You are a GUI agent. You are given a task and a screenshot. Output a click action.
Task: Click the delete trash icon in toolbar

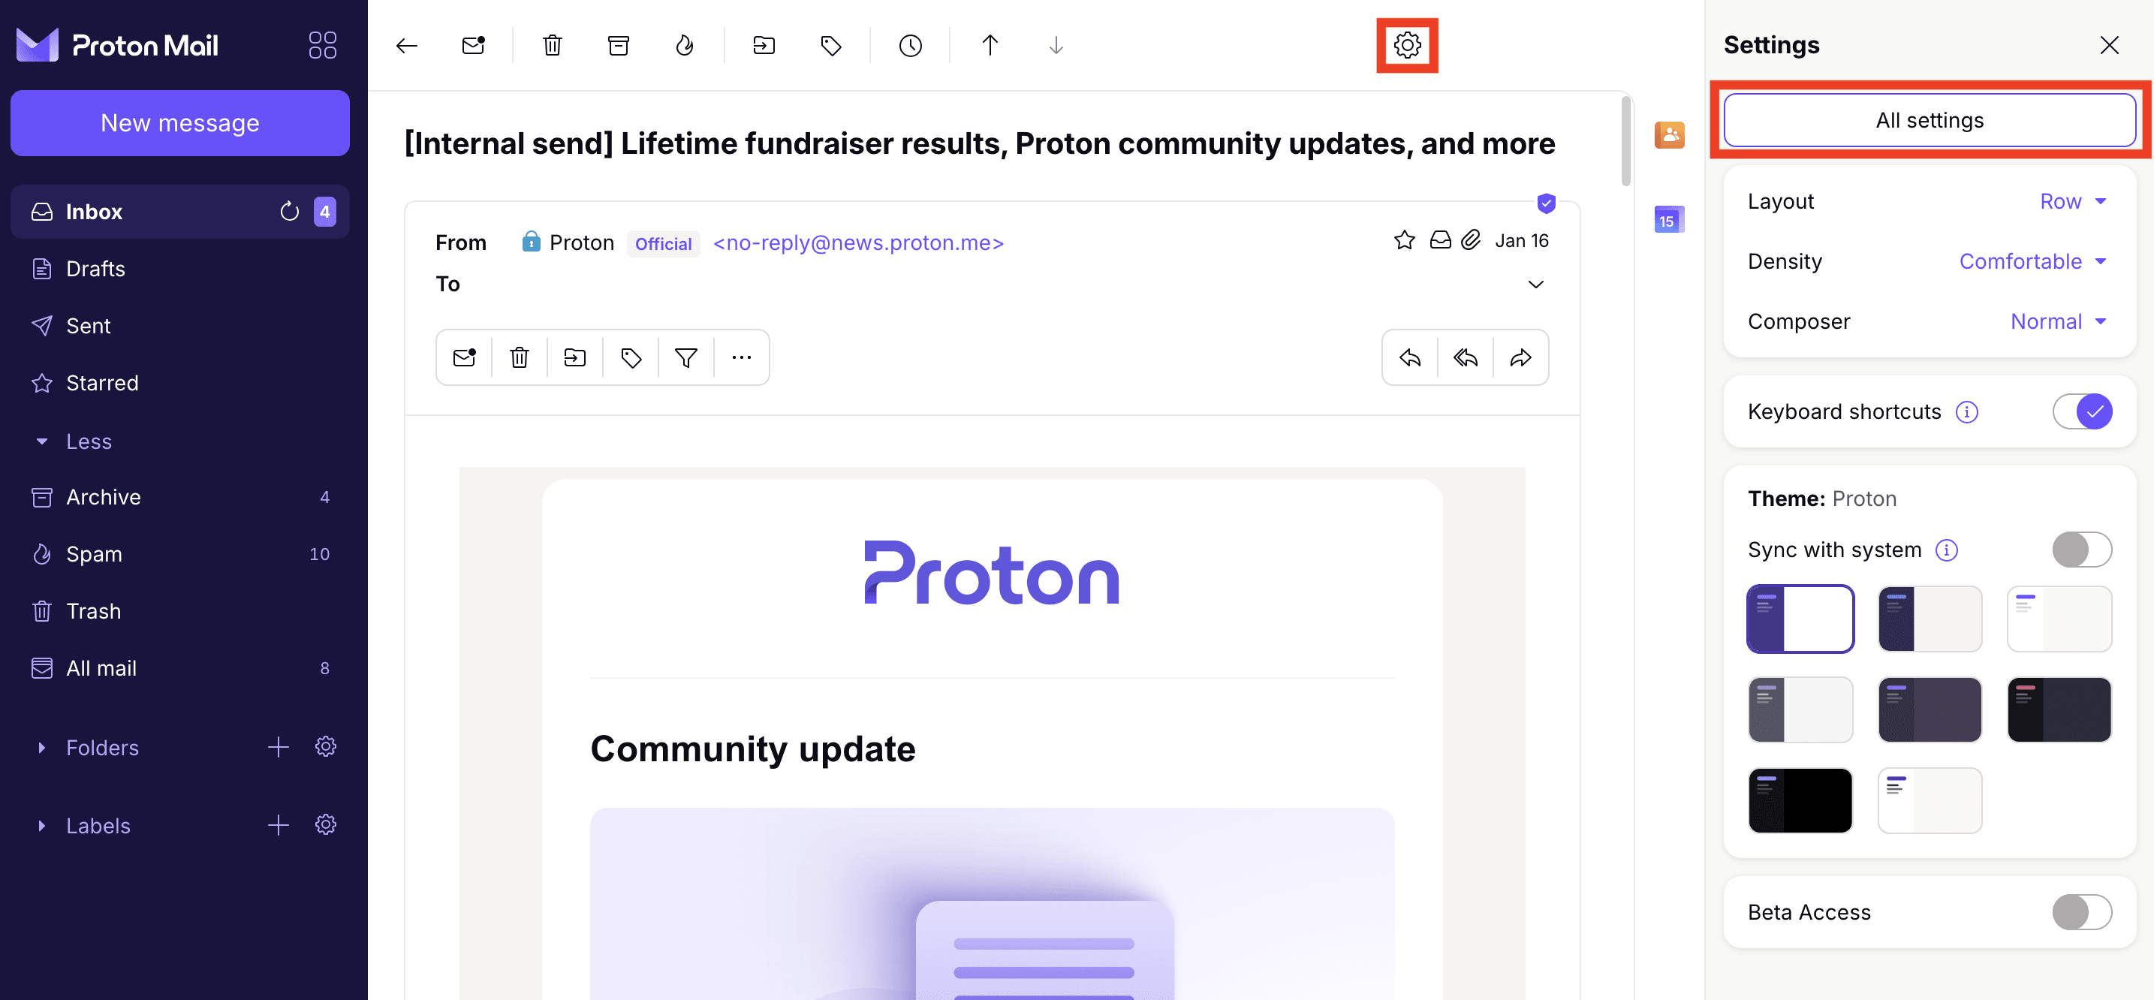click(x=553, y=44)
